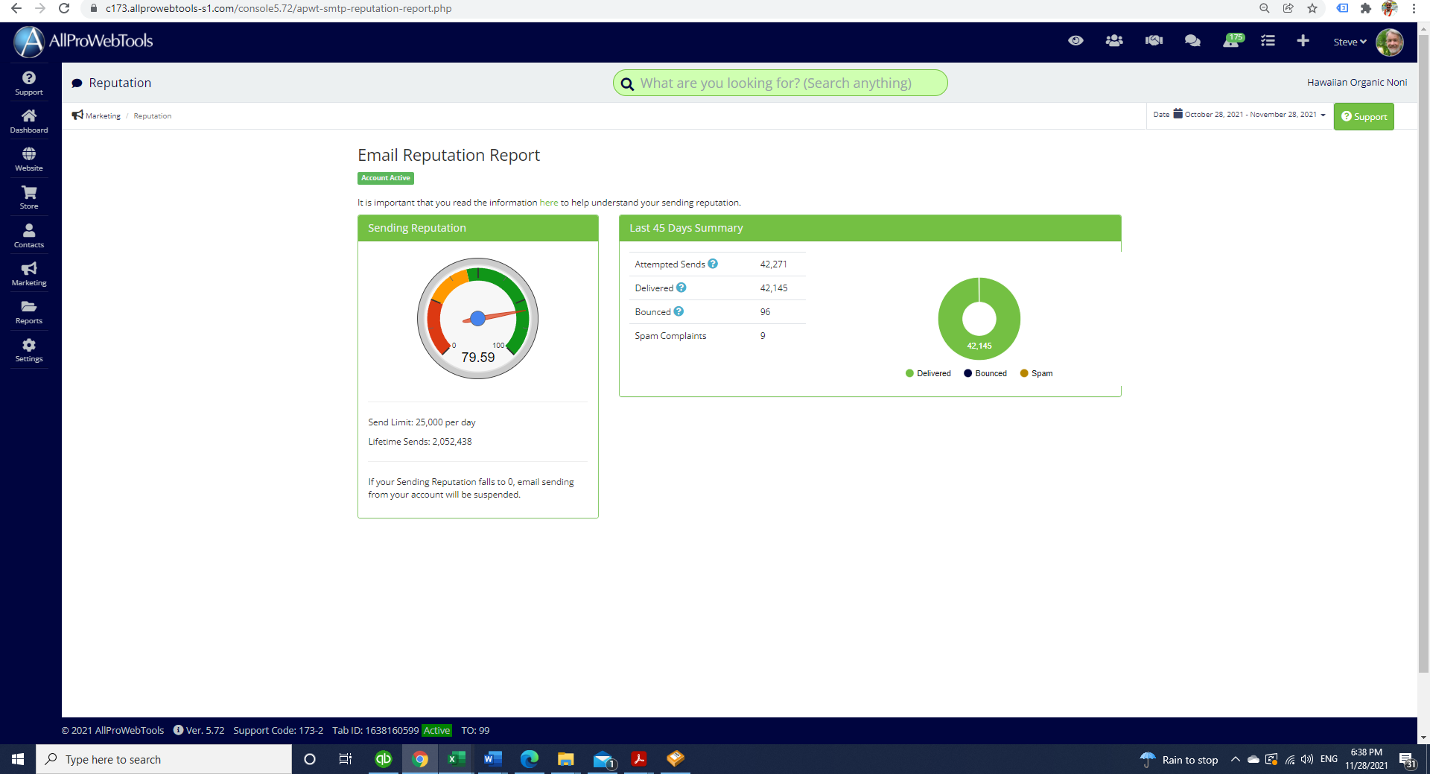Image resolution: width=1430 pixels, height=774 pixels.
Task: Click the taskbar search box
Action: pyautogui.click(x=164, y=759)
